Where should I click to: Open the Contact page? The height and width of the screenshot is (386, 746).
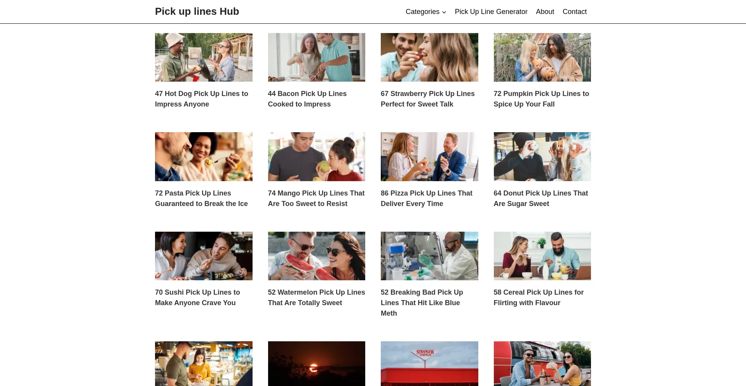pos(575,12)
